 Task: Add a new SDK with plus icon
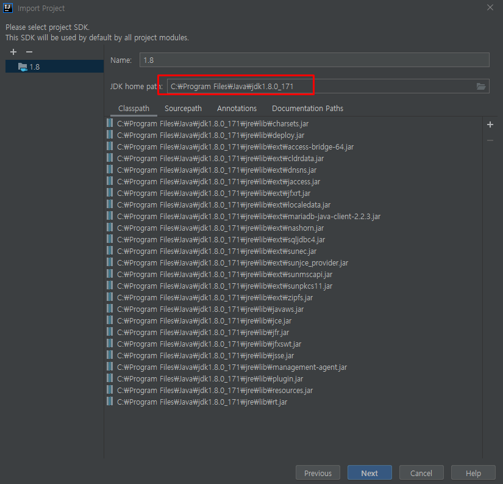tap(13, 52)
